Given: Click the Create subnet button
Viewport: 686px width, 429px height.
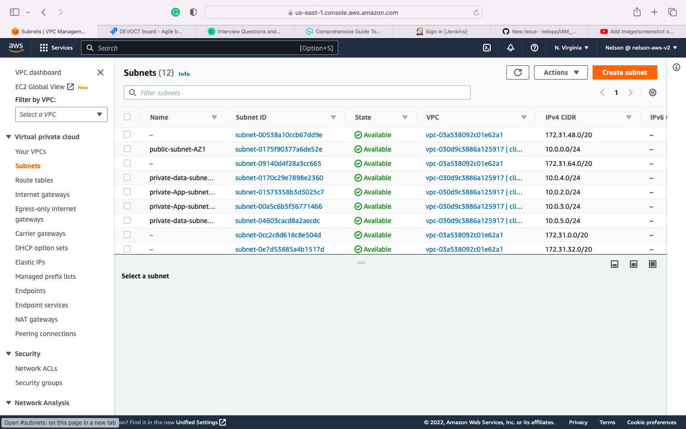Looking at the screenshot, I should 625,72.
